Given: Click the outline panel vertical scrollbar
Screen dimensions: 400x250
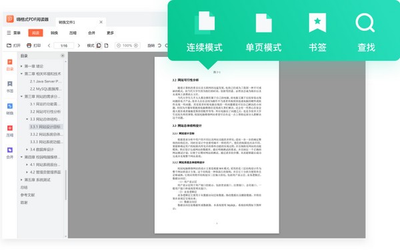Looking at the screenshot, I should coord(66,185).
